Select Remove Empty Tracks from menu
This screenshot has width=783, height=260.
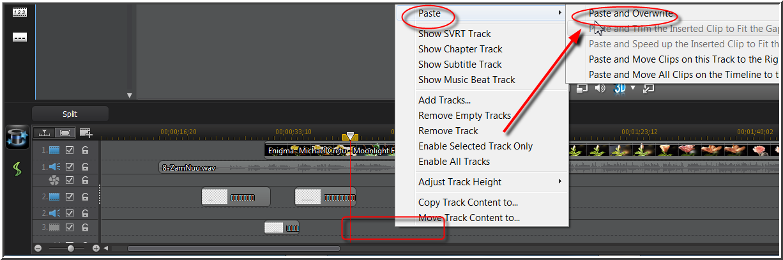click(x=464, y=116)
